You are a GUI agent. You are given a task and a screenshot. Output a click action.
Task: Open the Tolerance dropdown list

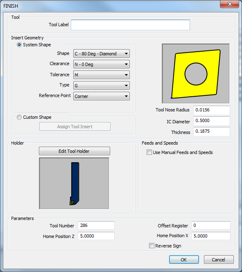click(102, 75)
